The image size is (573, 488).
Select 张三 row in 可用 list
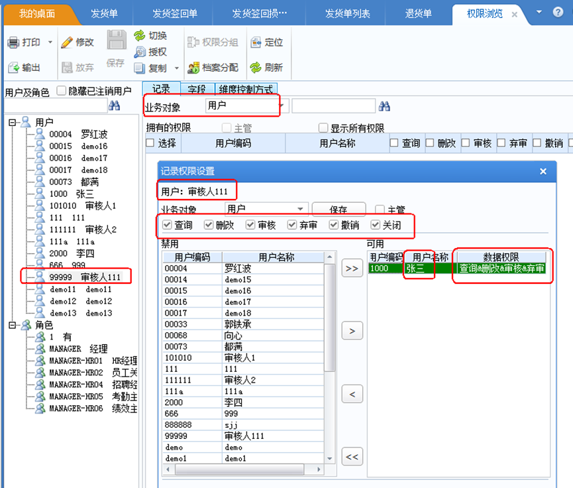click(x=457, y=268)
